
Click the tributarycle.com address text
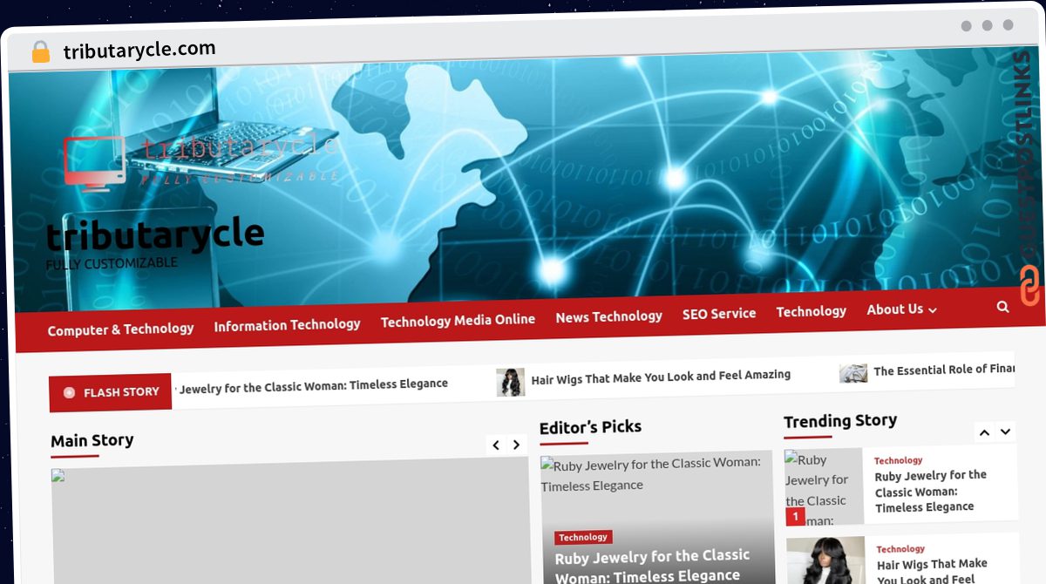139,50
